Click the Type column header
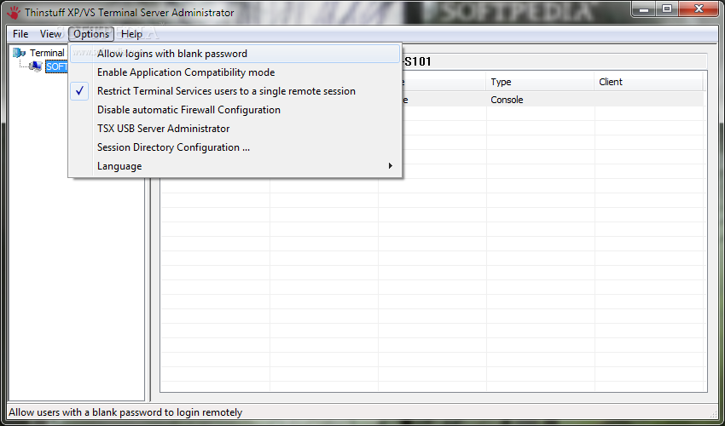 [x=540, y=83]
